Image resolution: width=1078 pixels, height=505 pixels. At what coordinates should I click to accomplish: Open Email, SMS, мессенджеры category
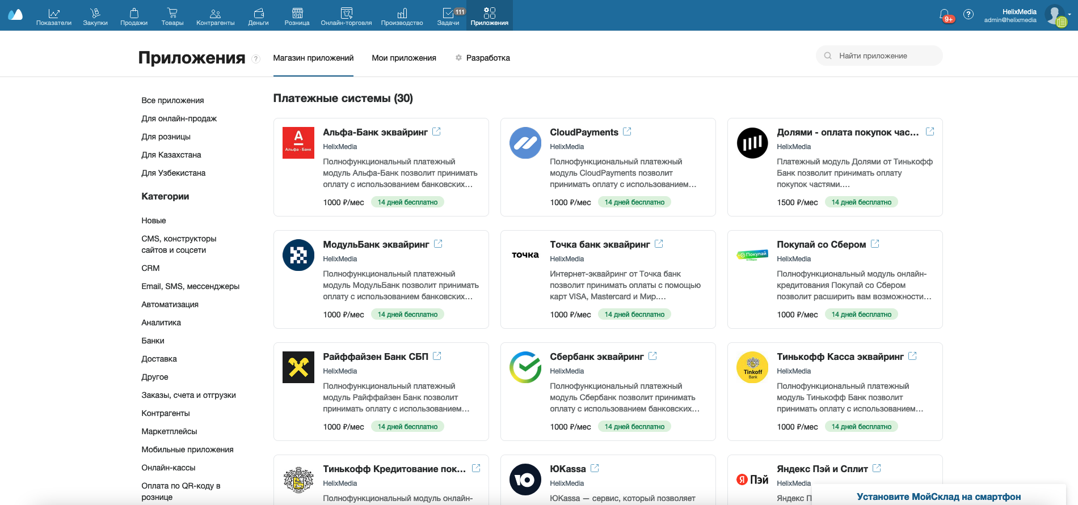click(191, 286)
